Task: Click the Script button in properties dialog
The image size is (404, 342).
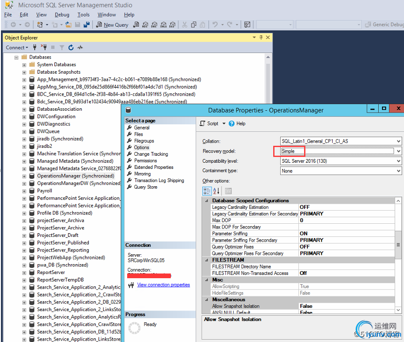Action: 209,123
